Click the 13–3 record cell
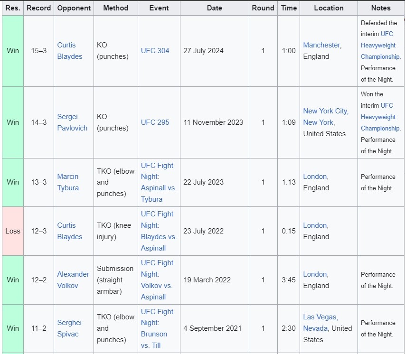The image size is (405, 354). click(x=39, y=182)
